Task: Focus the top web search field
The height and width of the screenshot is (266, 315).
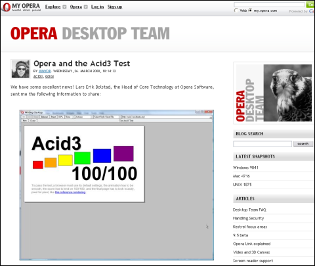Action: pos(269,5)
